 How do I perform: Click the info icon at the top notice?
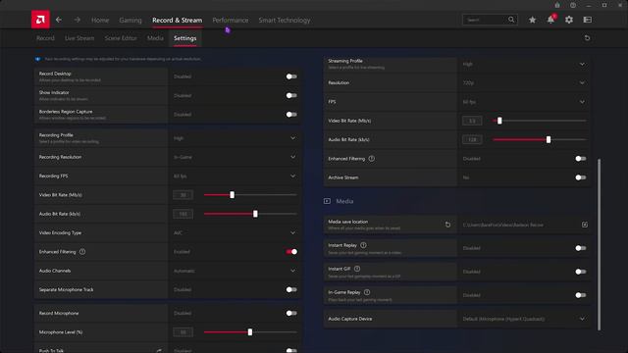click(x=38, y=59)
